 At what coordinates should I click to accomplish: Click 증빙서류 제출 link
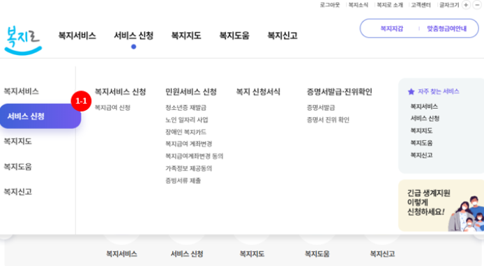pos(183,180)
